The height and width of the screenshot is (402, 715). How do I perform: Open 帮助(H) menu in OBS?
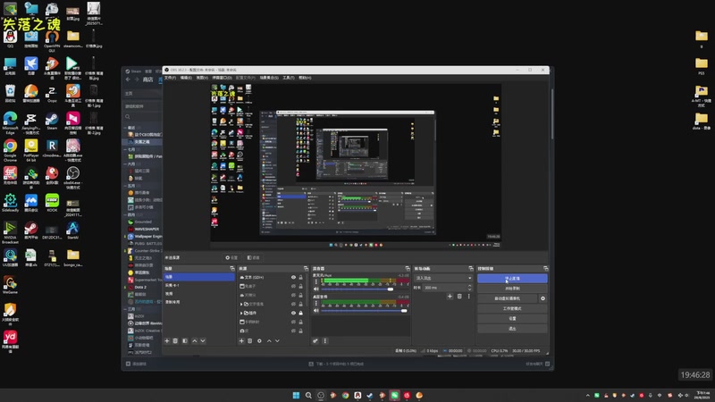coord(305,78)
